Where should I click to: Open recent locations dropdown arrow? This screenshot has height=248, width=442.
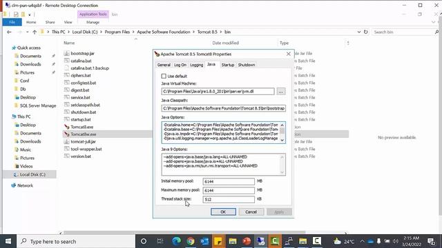pyautogui.click(x=28, y=32)
